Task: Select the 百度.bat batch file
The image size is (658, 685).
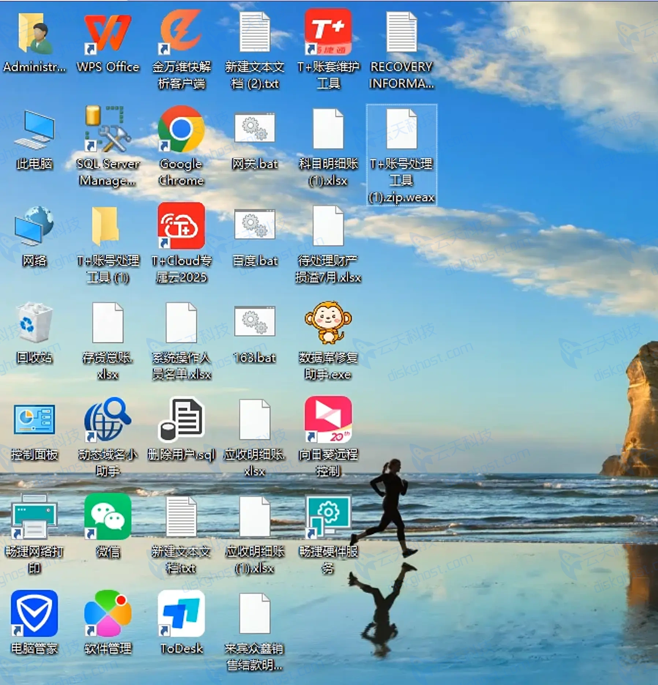Action: pos(255,225)
